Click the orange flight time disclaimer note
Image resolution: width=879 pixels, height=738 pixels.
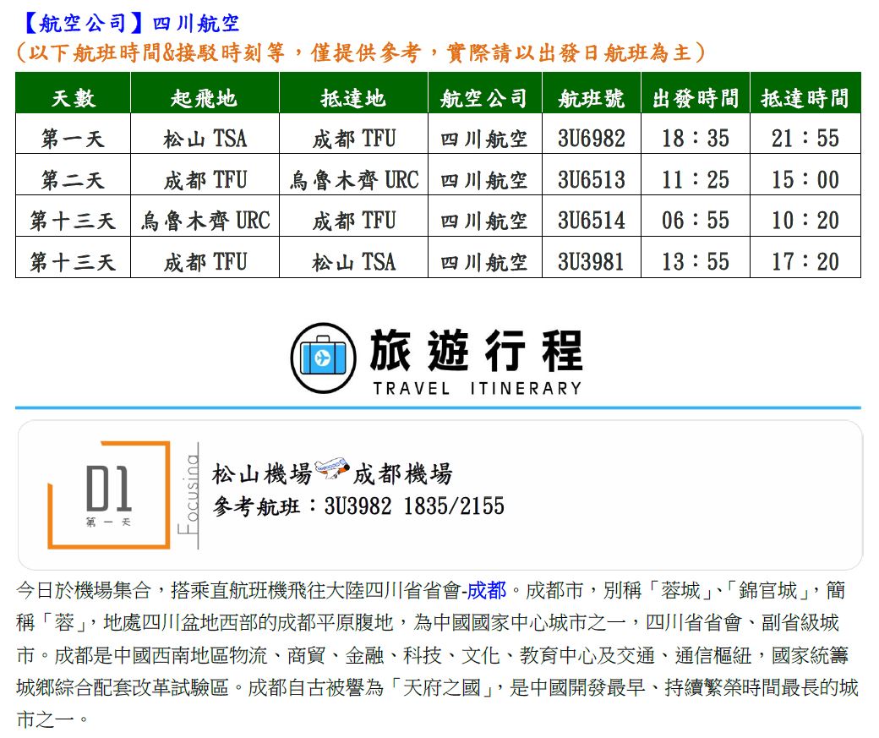(361, 52)
